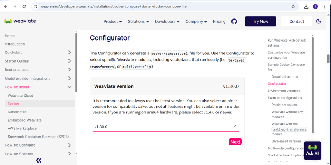This screenshot has width=331, height=165.
Task: Jump to Environment variables section
Action: click(284, 91)
